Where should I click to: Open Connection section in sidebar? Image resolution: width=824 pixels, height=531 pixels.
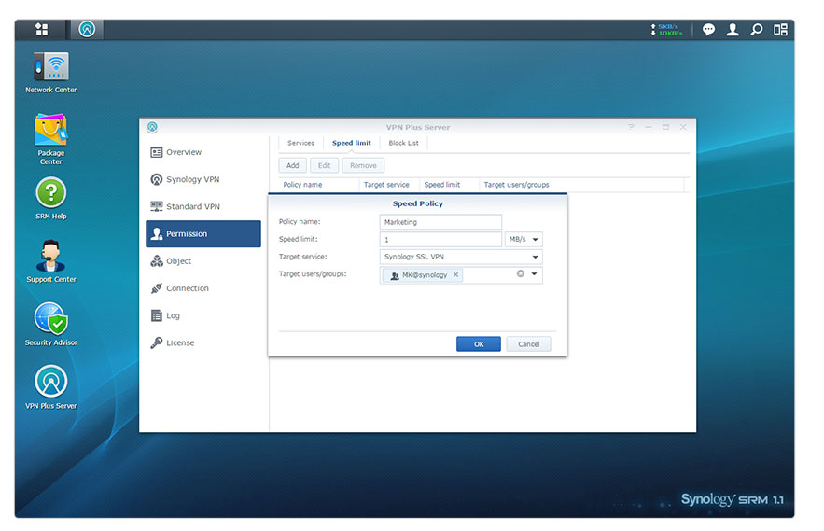(x=203, y=288)
